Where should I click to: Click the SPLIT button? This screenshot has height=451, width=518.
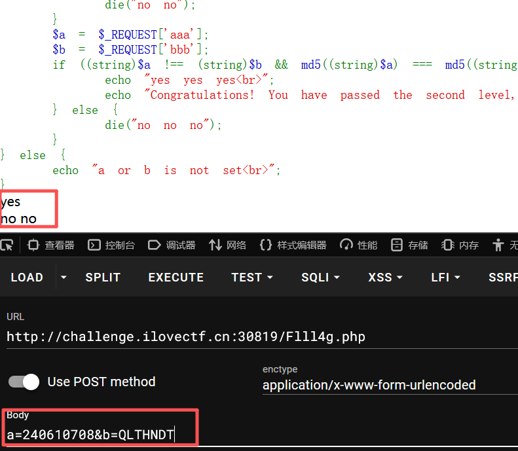[103, 278]
